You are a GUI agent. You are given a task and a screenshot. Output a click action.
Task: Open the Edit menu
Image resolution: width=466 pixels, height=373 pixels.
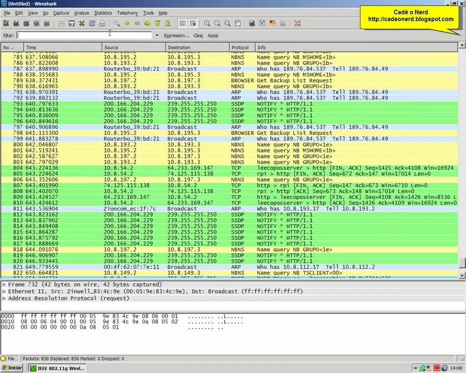point(19,13)
